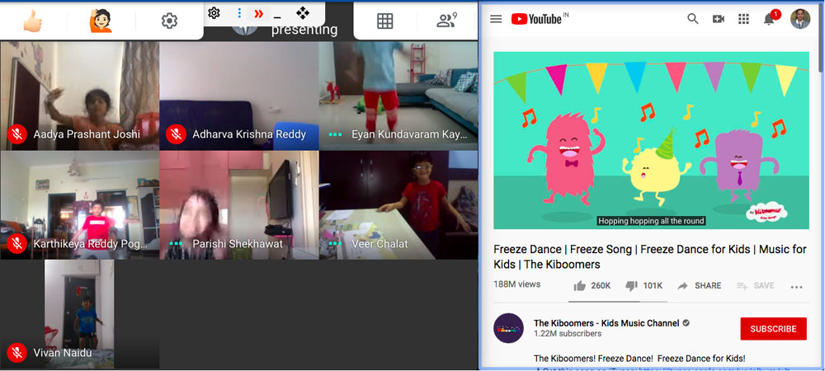Subscribe to The Kiboomers channel
Screen dimensions: 825x371
point(773,329)
